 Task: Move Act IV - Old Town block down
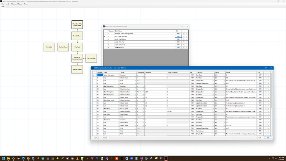tap(187, 45)
